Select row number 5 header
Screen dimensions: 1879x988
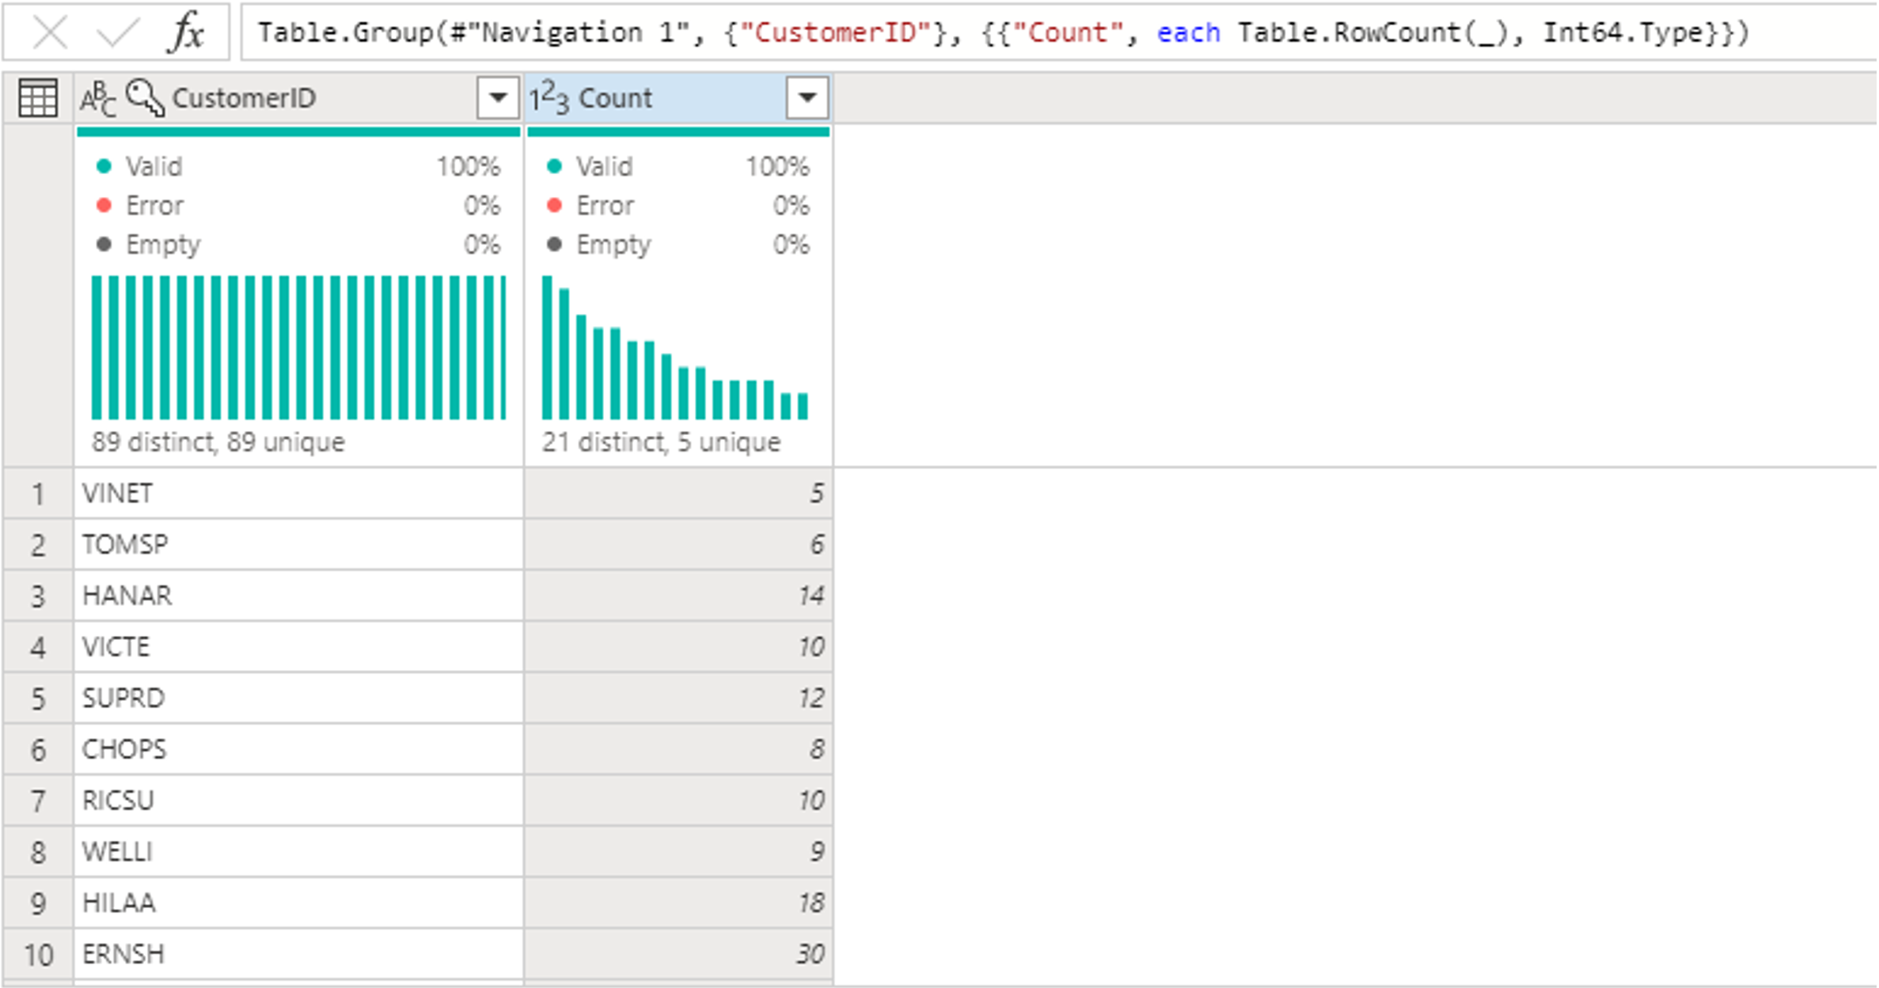coord(37,698)
